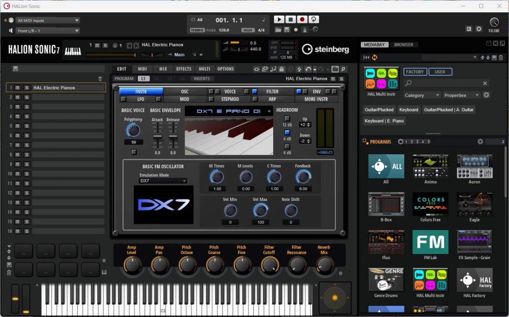Click the trash icon in MediaBay toolbar
Viewport: 509px width, 317px height.
point(501,57)
